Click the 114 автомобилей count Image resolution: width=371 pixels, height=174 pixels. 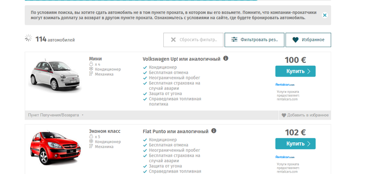pos(55,39)
